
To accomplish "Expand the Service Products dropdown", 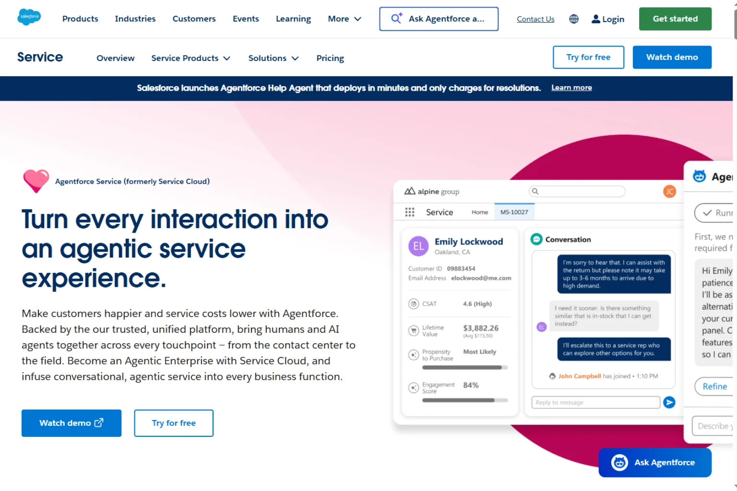I will click(191, 58).
